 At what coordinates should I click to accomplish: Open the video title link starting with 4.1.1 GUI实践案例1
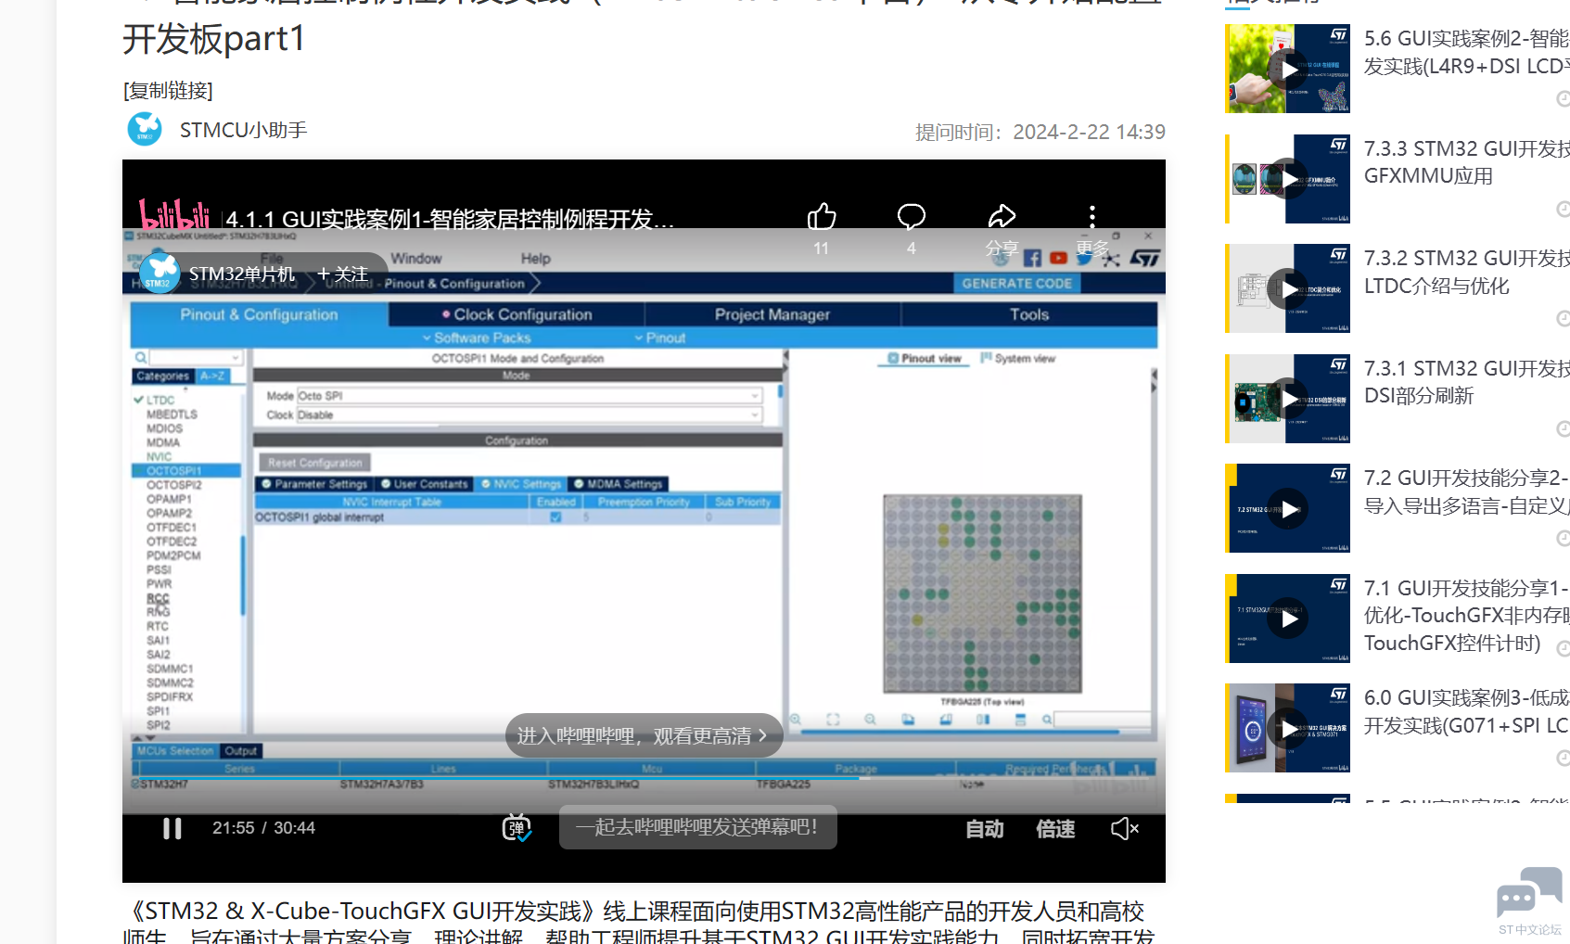450,219
